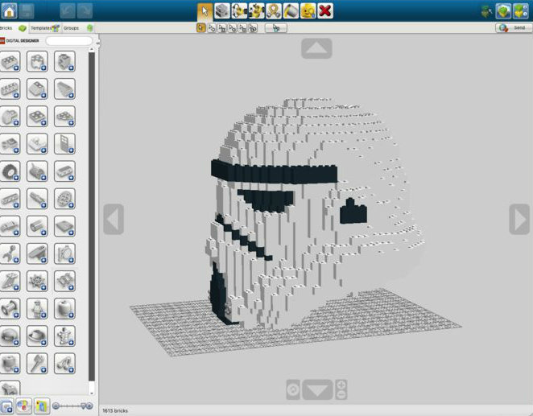Collapse the brick palette panel handle
Screen dimensions: 533x416
pyautogui.click(x=97, y=43)
